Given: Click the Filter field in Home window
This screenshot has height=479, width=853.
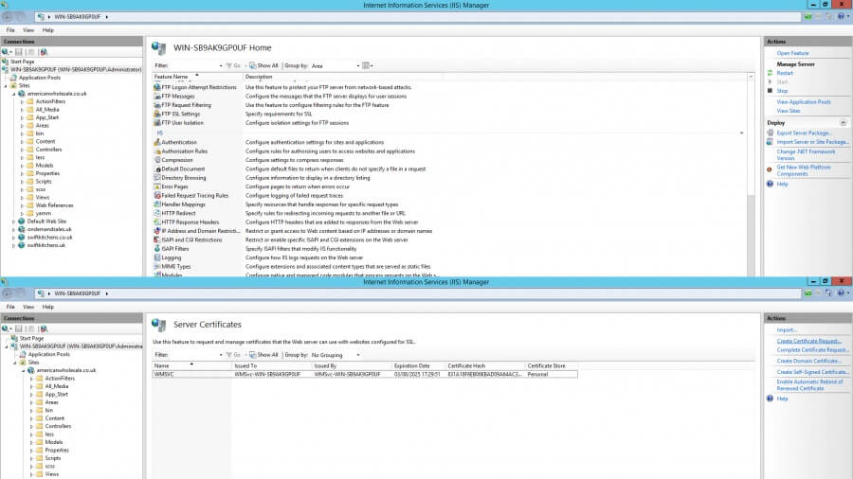Looking at the screenshot, I should click(196, 65).
